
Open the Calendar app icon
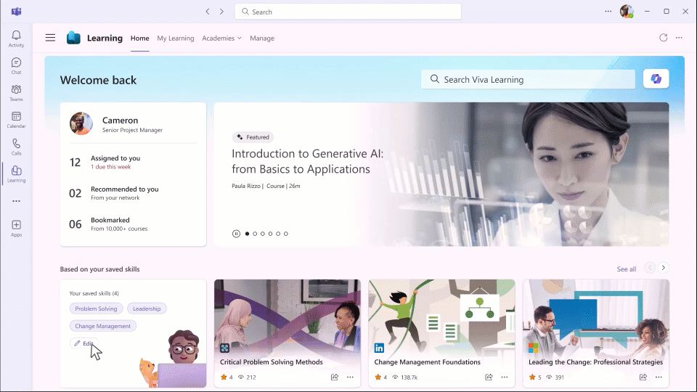click(x=16, y=120)
